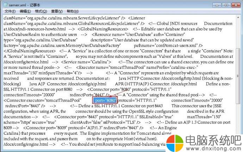Open the 文件(F) File menu
This screenshot has width=243, height=152.
tap(10, 11)
